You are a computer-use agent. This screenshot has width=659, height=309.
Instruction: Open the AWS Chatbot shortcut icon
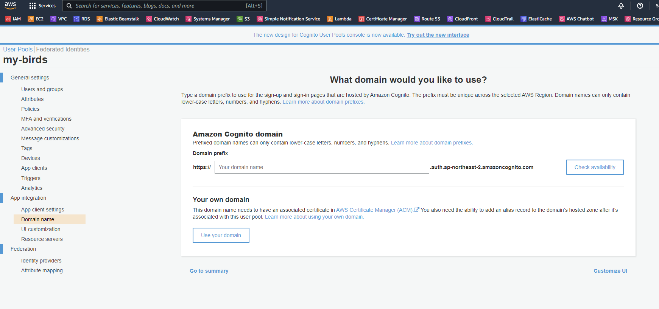pyautogui.click(x=562, y=19)
